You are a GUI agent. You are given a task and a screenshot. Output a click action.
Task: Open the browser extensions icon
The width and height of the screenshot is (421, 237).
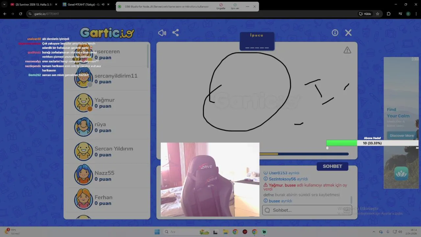(x=389, y=14)
